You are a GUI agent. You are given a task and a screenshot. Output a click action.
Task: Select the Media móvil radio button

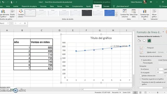tap(146, 52)
